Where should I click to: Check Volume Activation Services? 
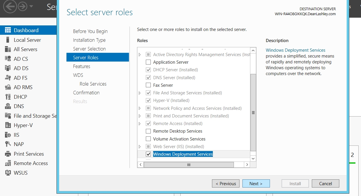[148, 139]
